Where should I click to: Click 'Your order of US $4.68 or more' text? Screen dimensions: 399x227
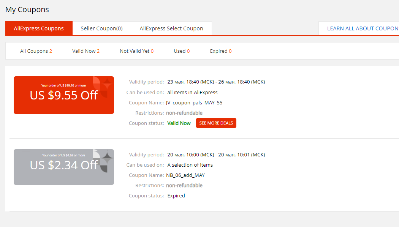[x=63, y=155]
